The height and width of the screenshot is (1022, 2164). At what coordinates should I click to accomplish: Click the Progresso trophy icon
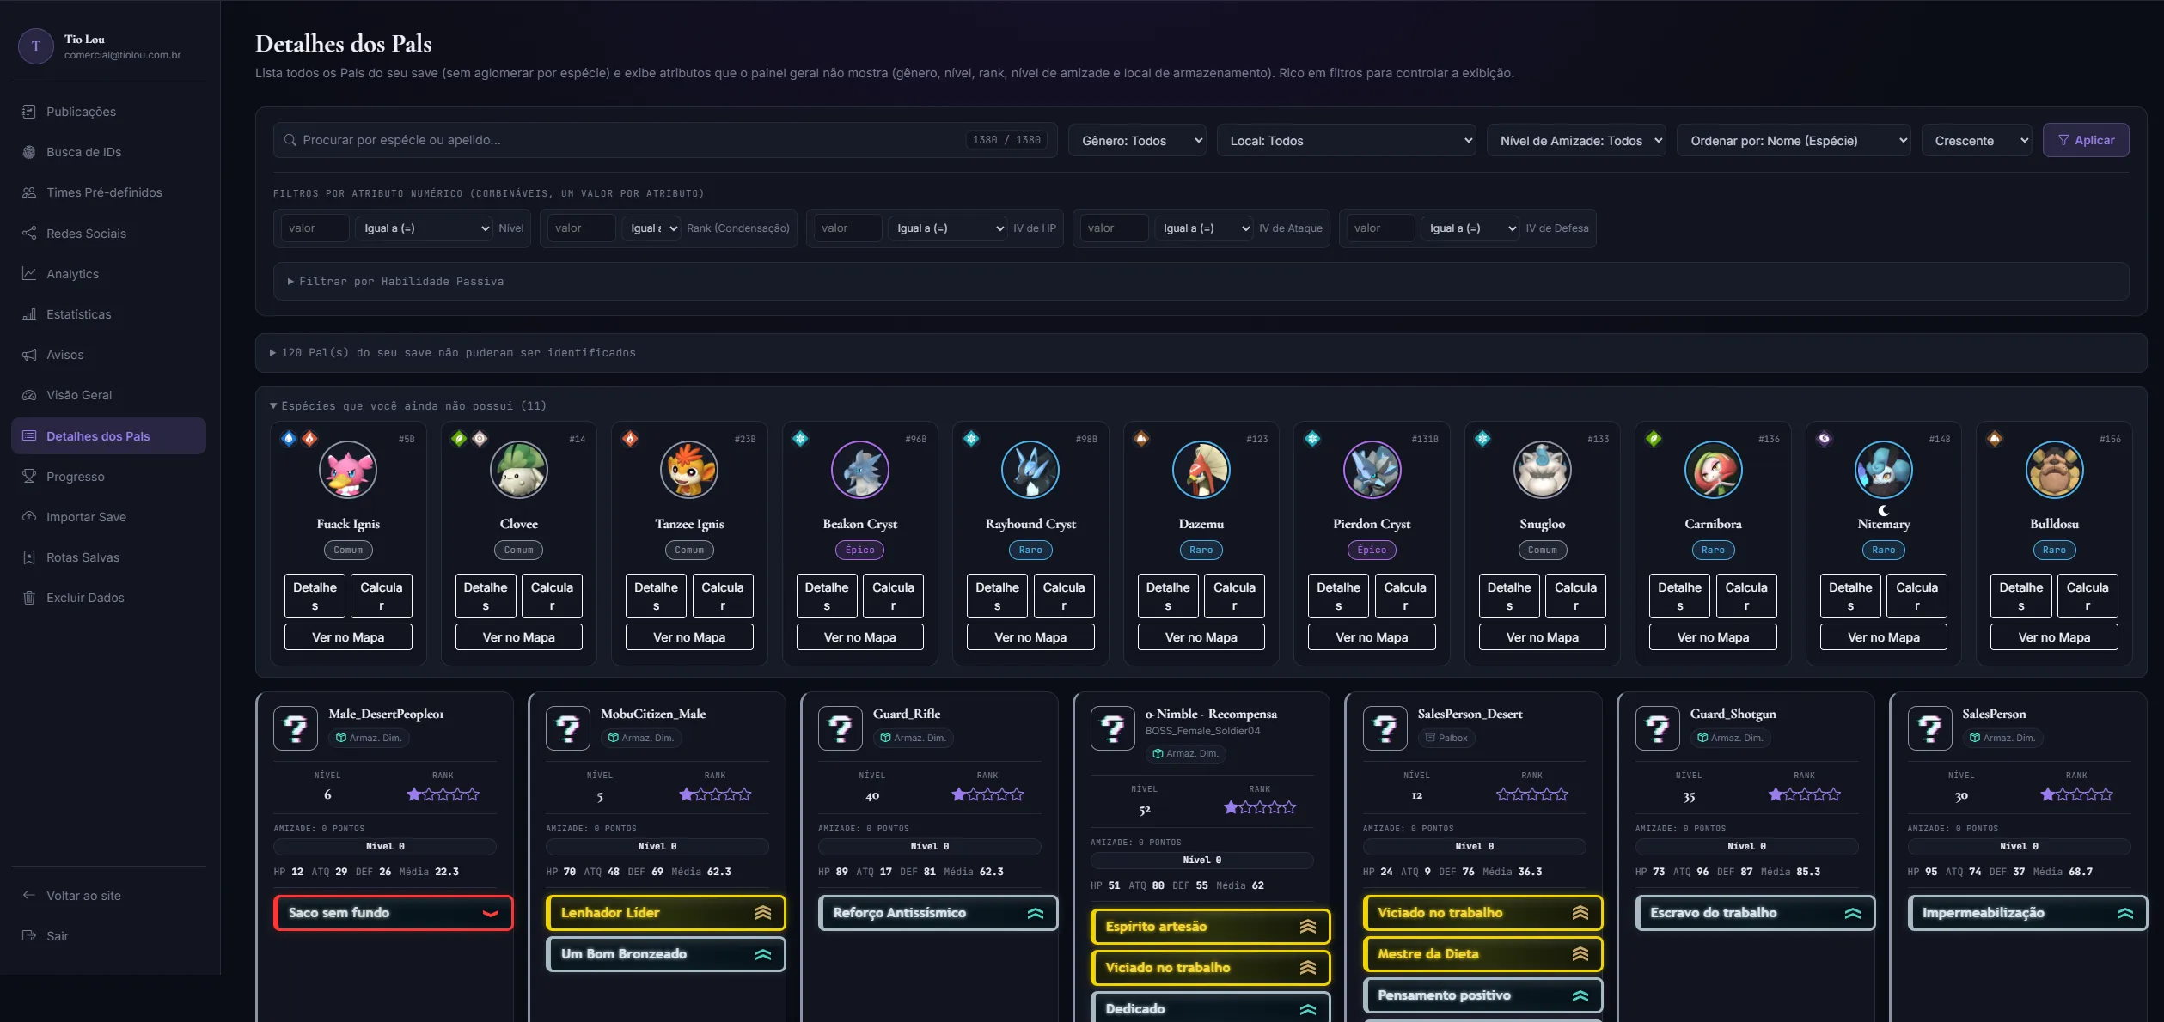tap(29, 476)
